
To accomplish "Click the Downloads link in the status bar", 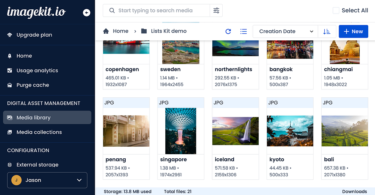I will (x=354, y=192).
